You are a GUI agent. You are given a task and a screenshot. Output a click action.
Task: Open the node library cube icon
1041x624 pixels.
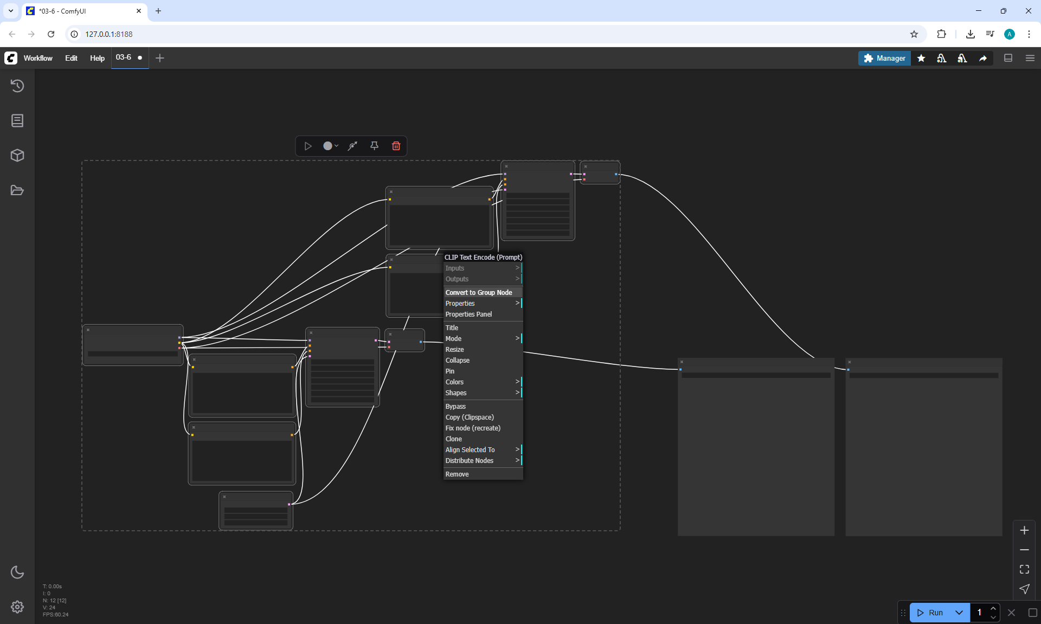(x=17, y=156)
